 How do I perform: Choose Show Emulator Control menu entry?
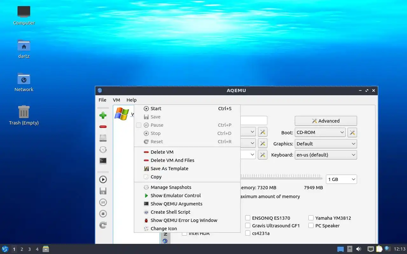point(187,196)
